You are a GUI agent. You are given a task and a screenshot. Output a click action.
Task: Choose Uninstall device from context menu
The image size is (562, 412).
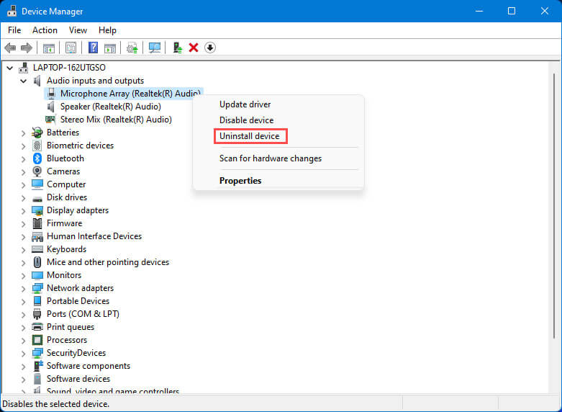point(250,136)
